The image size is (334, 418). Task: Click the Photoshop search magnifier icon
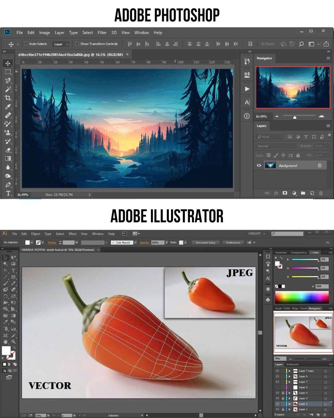pyautogui.click(x=301, y=44)
